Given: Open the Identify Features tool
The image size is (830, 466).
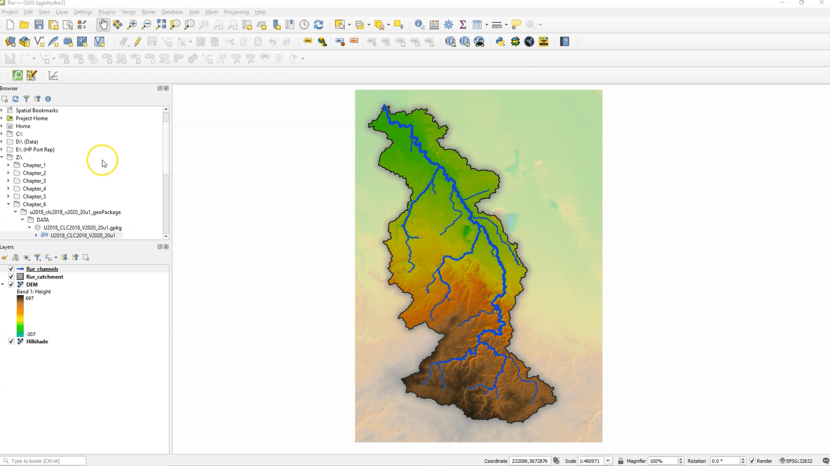Looking at the screenshot, I should pyautogui.click(x=419, y=24).
